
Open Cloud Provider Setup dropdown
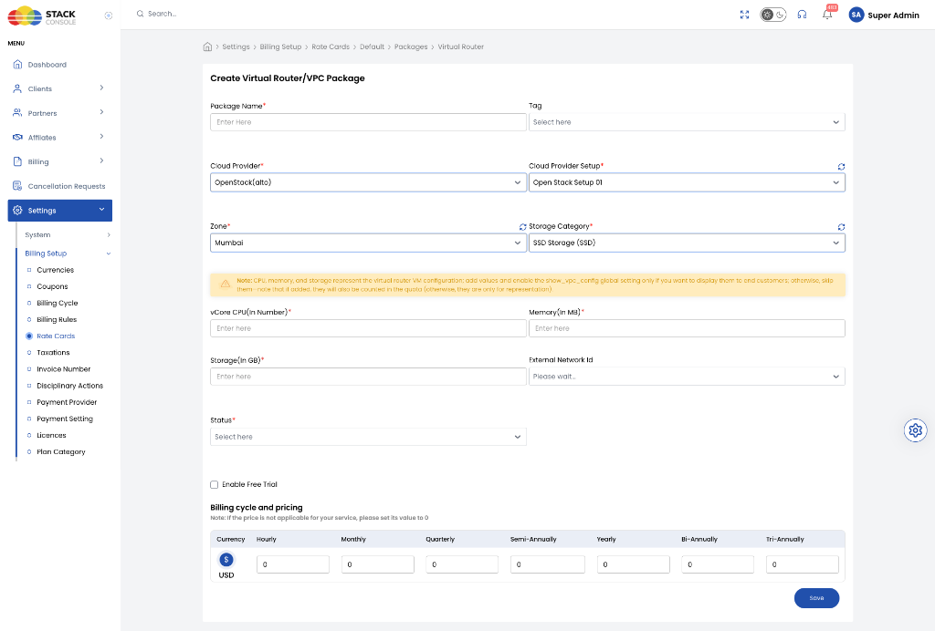point(687,182)
